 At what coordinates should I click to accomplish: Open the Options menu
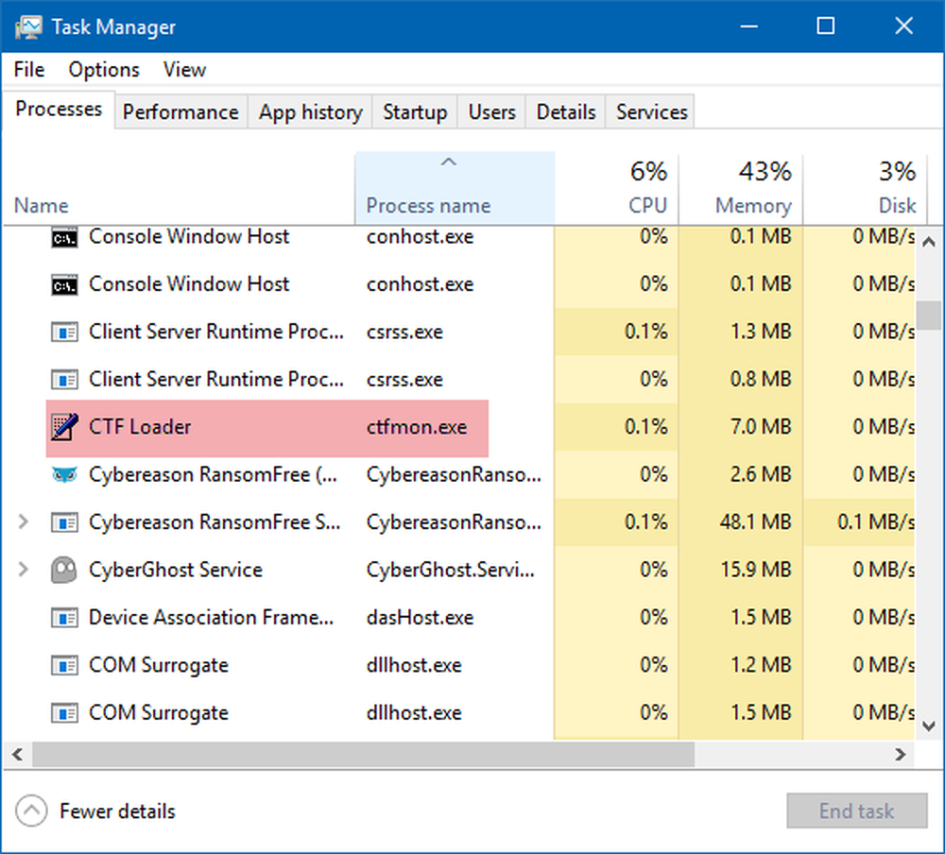point(104,70)
